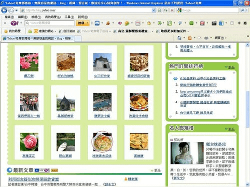Click the RSS feeds orange icon
Viewport: 250px width, 187px height.
click(189, 38)
